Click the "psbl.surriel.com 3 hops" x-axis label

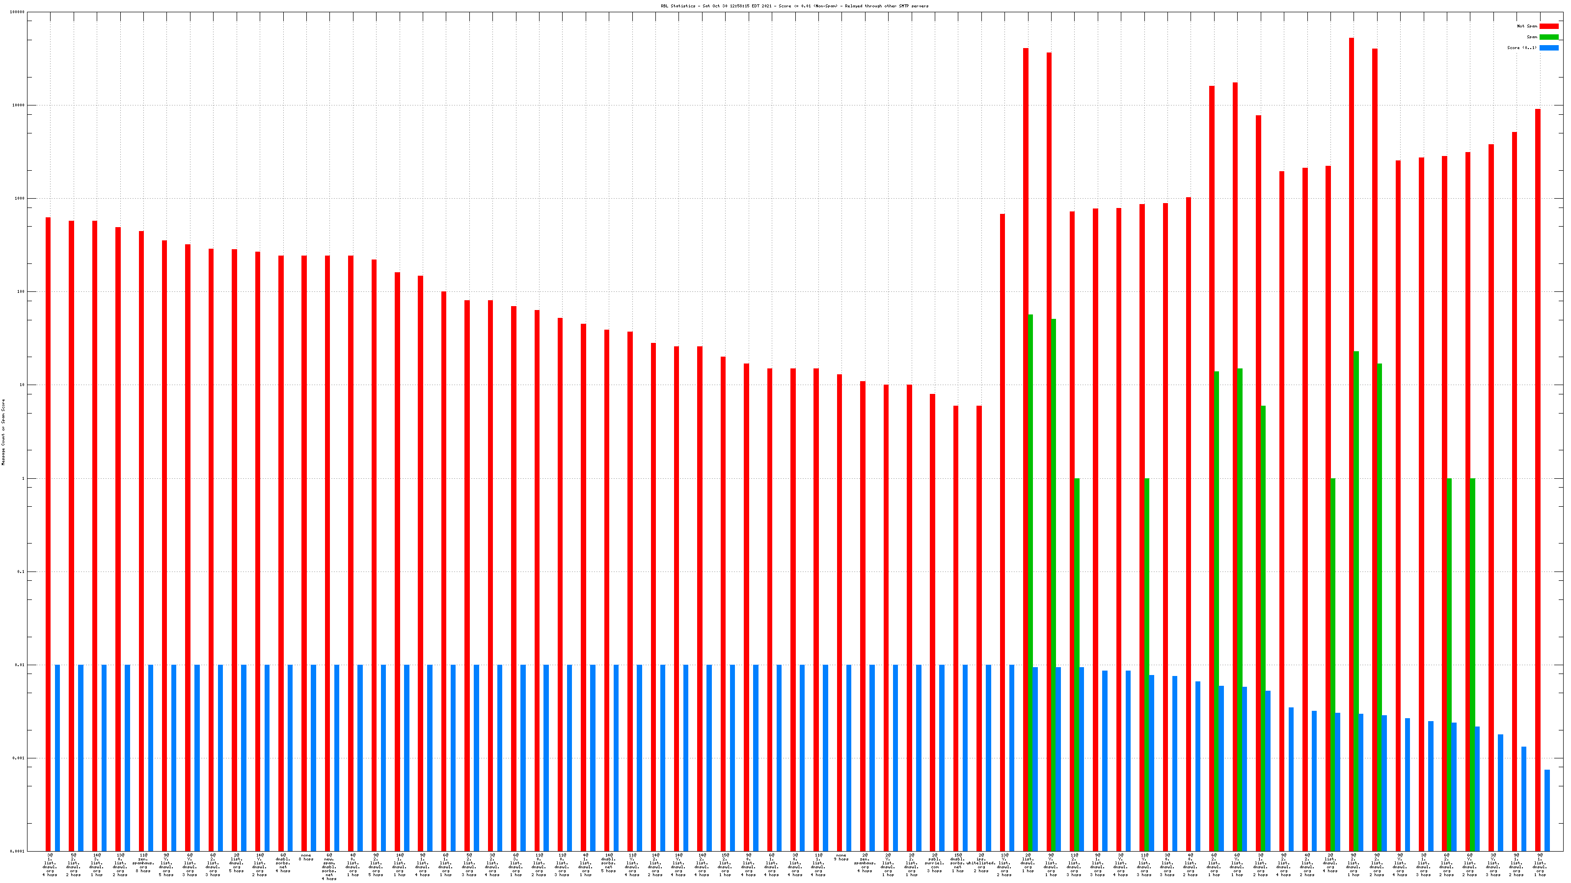pyautogui.click(x=934, y=863)
